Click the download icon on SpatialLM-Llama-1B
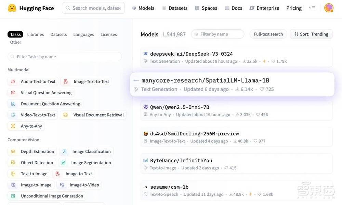 (x=237, y=89)
